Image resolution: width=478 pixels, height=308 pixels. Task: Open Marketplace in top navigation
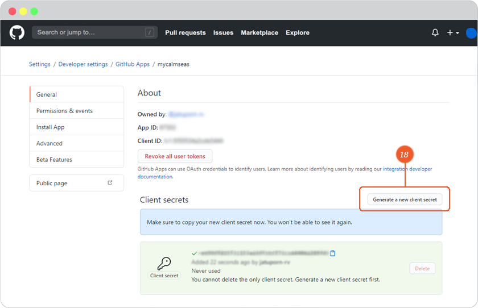[x=259, y=32]
